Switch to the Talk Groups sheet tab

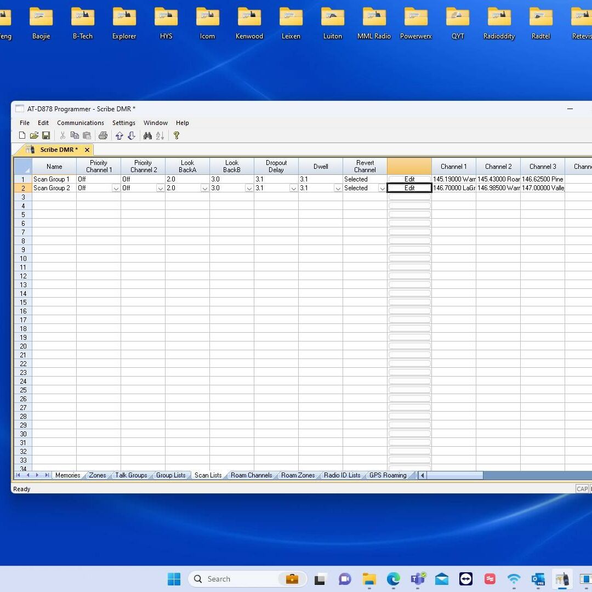(131, 475)
